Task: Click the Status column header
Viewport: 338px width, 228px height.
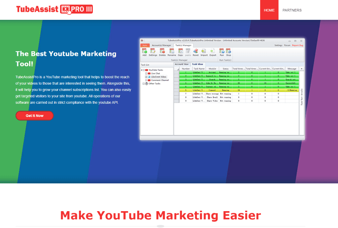Action: click(225, 69)
